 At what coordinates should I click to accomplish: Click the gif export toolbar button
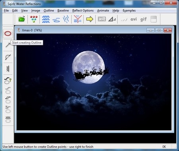[x=143, y=19]
